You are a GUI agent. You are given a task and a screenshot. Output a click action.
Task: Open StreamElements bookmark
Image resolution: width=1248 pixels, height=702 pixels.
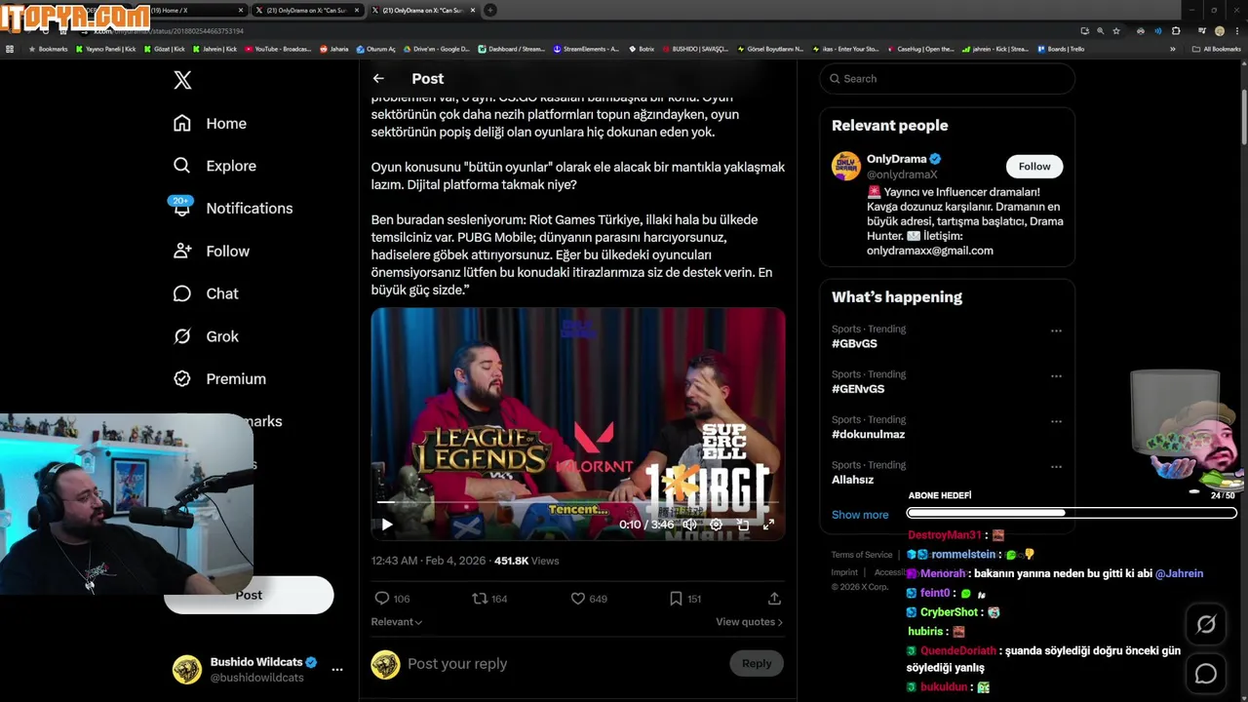[586, 49]
